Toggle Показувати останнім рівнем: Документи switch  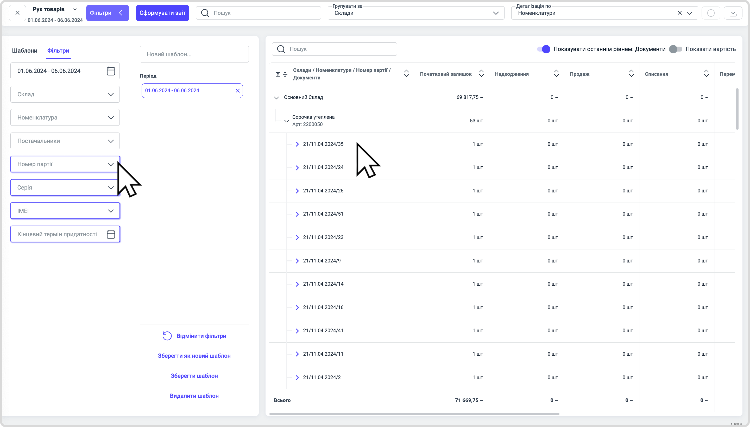pos(543,49)
